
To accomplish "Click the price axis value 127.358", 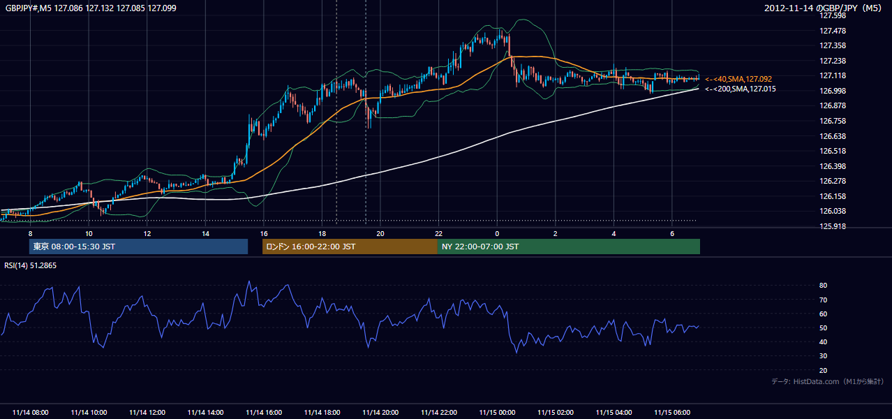I will tap(833, 45).
